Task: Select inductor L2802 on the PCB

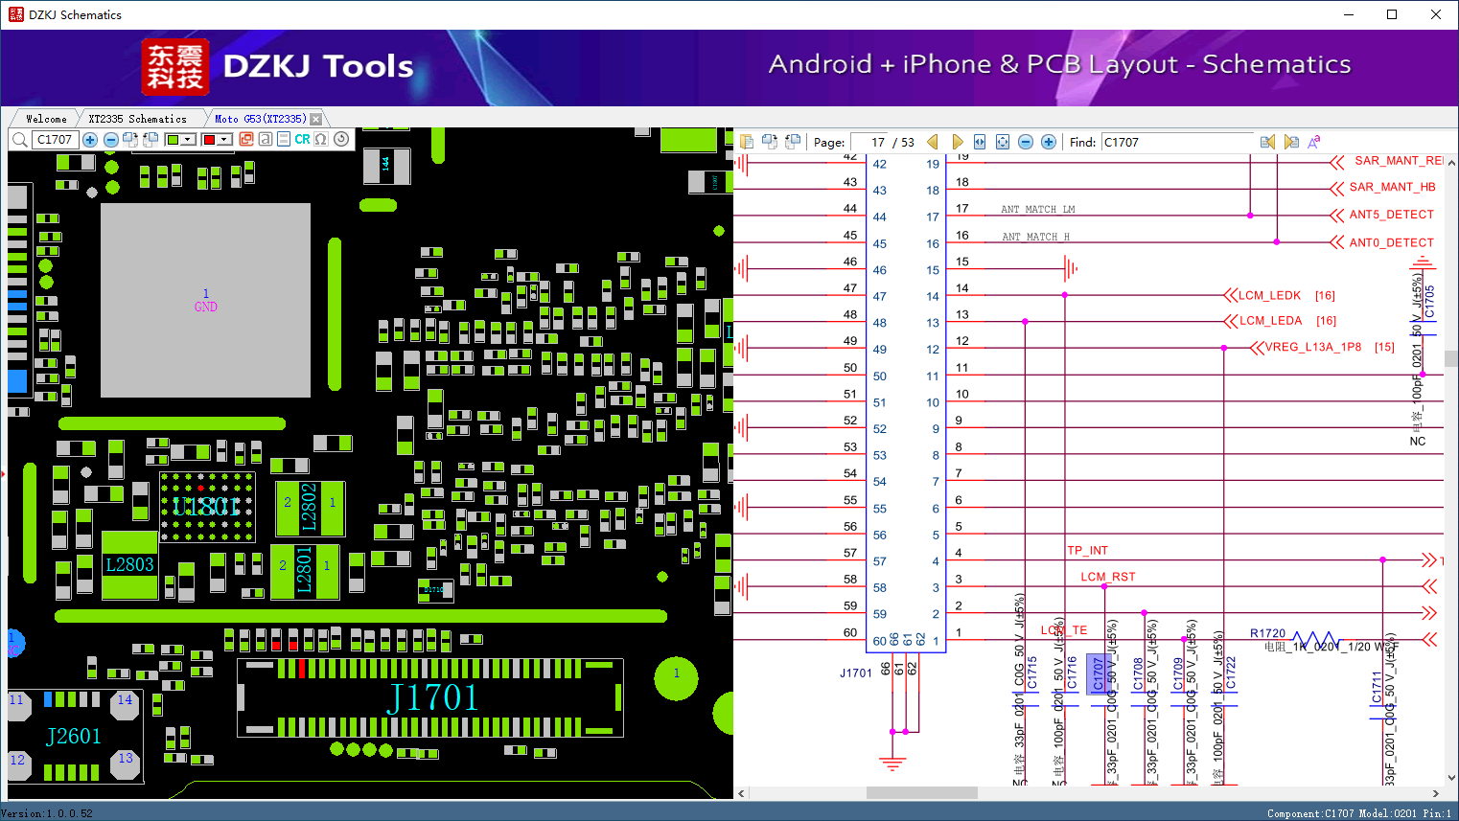Action: coord(309,508)
